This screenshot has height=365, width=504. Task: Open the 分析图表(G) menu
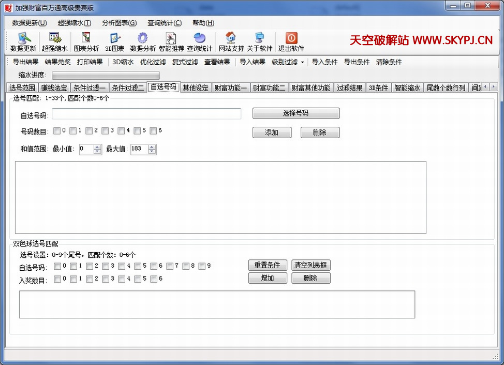coord(119,23)
